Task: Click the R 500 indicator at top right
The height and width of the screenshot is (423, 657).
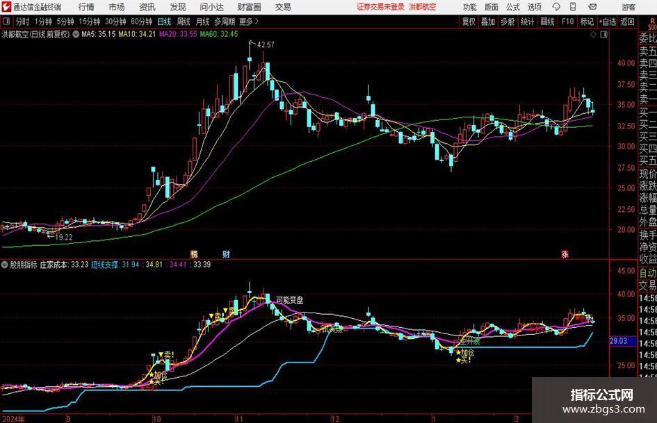Action: [652, 24]
